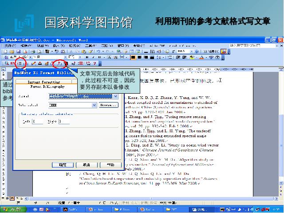284x213 pixels.
Task: Click the EndNote Help question mark icon
Action: pos(95,63)
